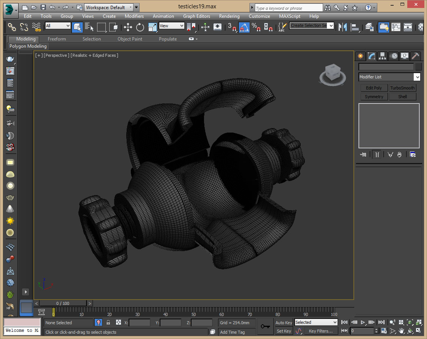This screenshot has height=339, width=427.
Task: Go to Start of animation
Action: tap(344, 322)
